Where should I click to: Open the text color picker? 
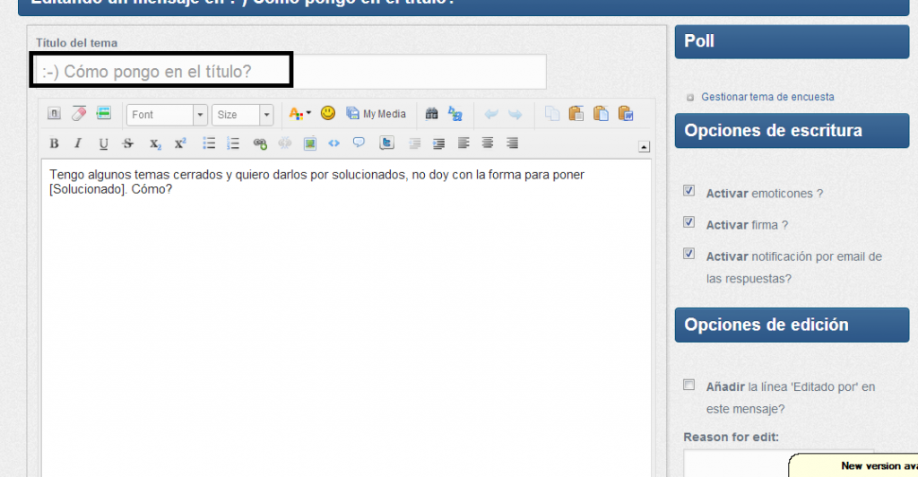299,114
